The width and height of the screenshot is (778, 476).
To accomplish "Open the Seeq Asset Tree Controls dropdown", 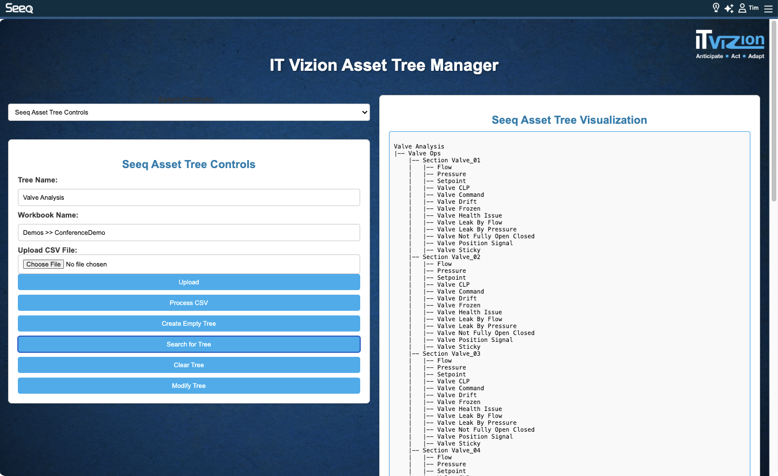I will pos(188,112).
